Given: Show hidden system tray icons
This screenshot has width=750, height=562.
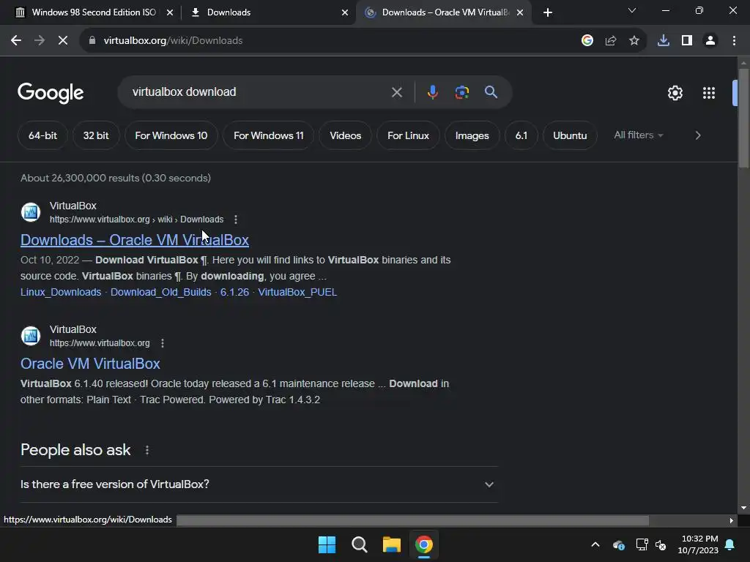Looking at the screenshot, I should pyautogui.click(x=595, y=544).
